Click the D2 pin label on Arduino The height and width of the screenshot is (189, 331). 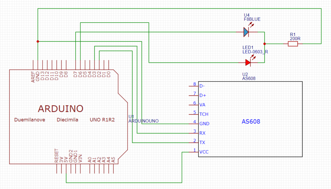(x=99, y=74)
